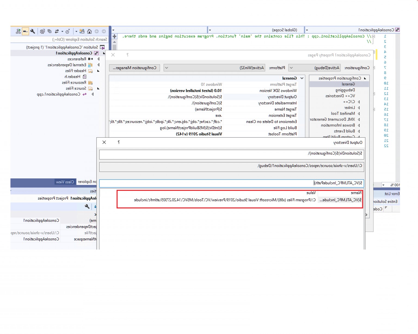The width and height of the screenshot is (418, 334).
Task: Click the $(VC_ATLMFC_IncludePath) macro filter field
Action: [232, 183]
